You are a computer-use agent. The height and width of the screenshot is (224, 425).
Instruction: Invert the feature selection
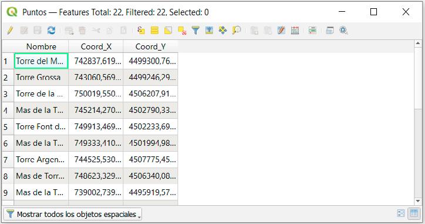[168, 30]
